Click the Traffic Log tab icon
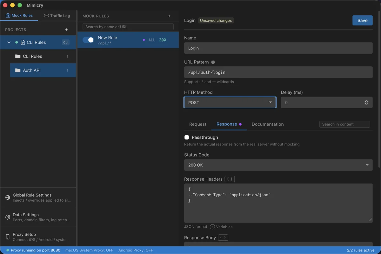This screenshot has height=254, width=381. tap(46, 16)
